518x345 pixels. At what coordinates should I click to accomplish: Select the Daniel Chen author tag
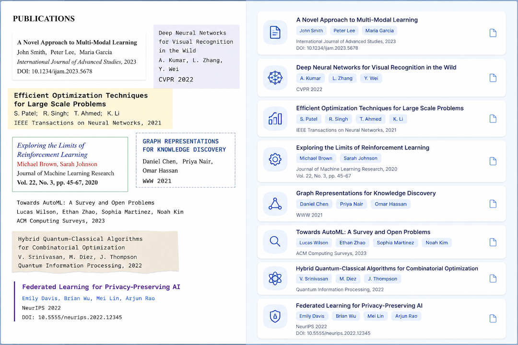pyautogui.click(x=314, y=204)
